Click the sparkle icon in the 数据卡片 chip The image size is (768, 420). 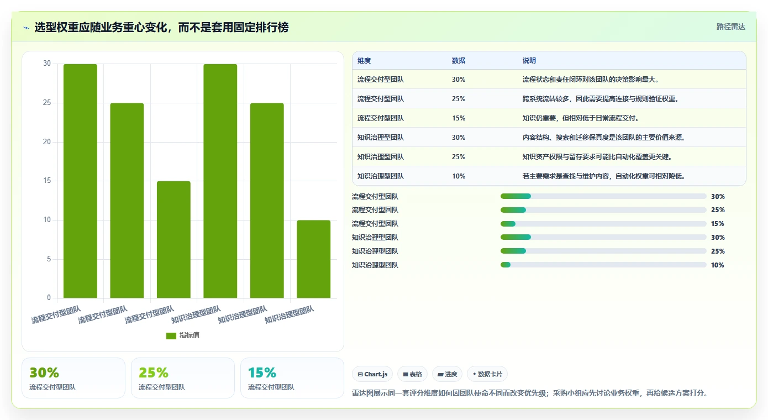tap(475, 375)
